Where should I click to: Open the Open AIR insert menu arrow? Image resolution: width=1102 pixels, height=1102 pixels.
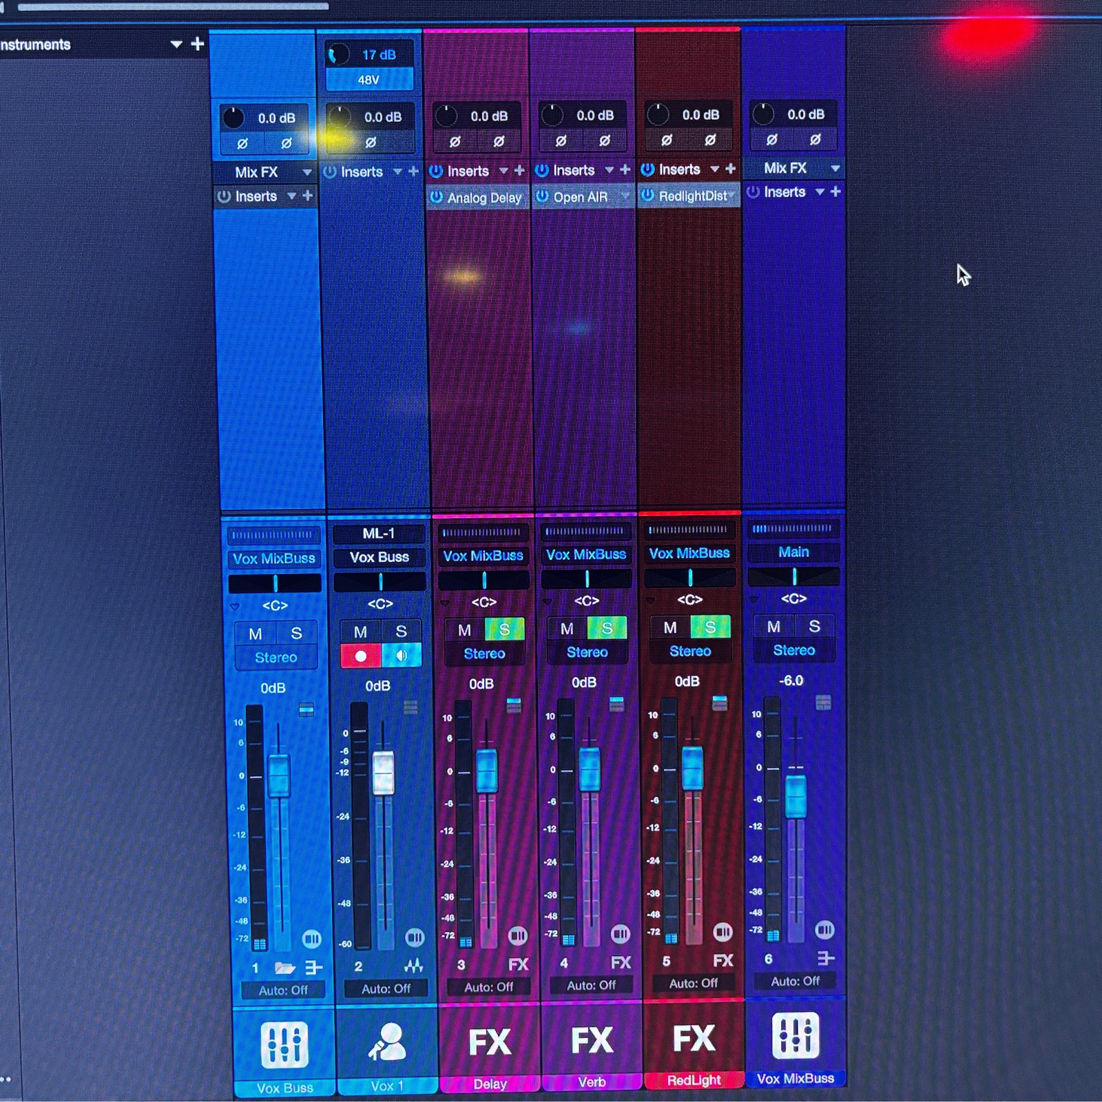click(625, 196)
